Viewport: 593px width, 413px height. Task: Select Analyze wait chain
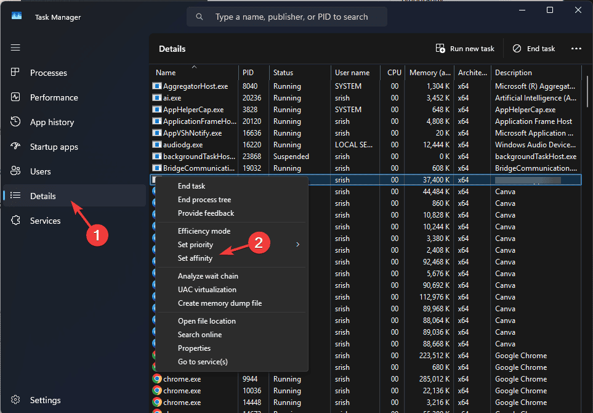[x=208, y=276]
